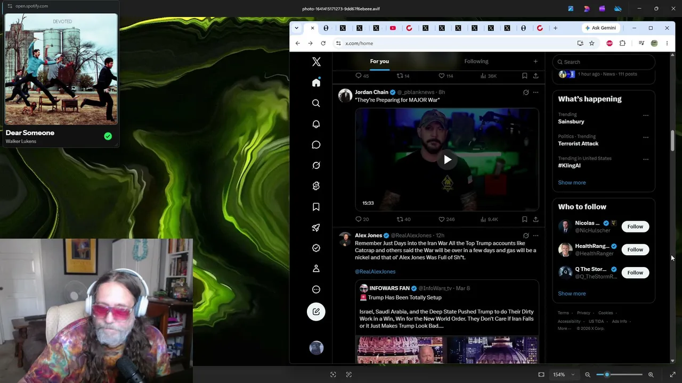The width and height of the screenshot is (682, 383).
Task: Switch to the For you tab
Action: (379, 61)
